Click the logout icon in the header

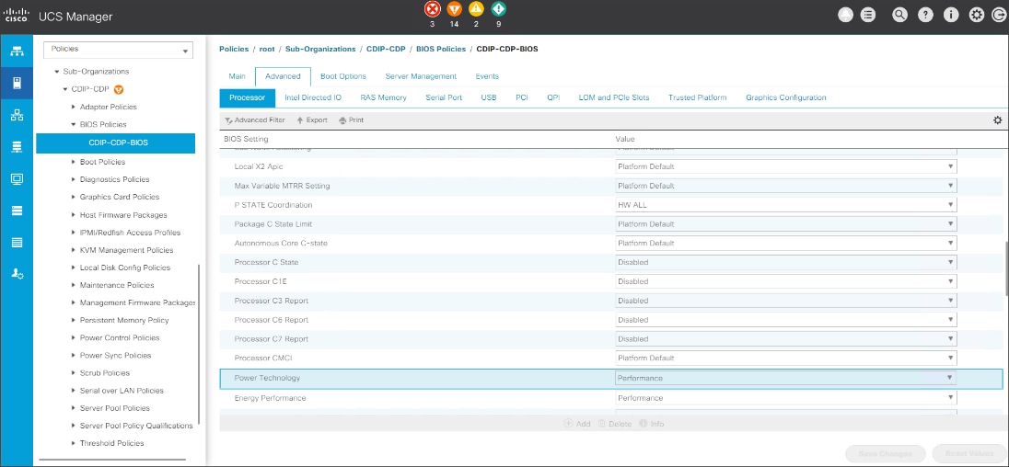[x=1000, y=16]
